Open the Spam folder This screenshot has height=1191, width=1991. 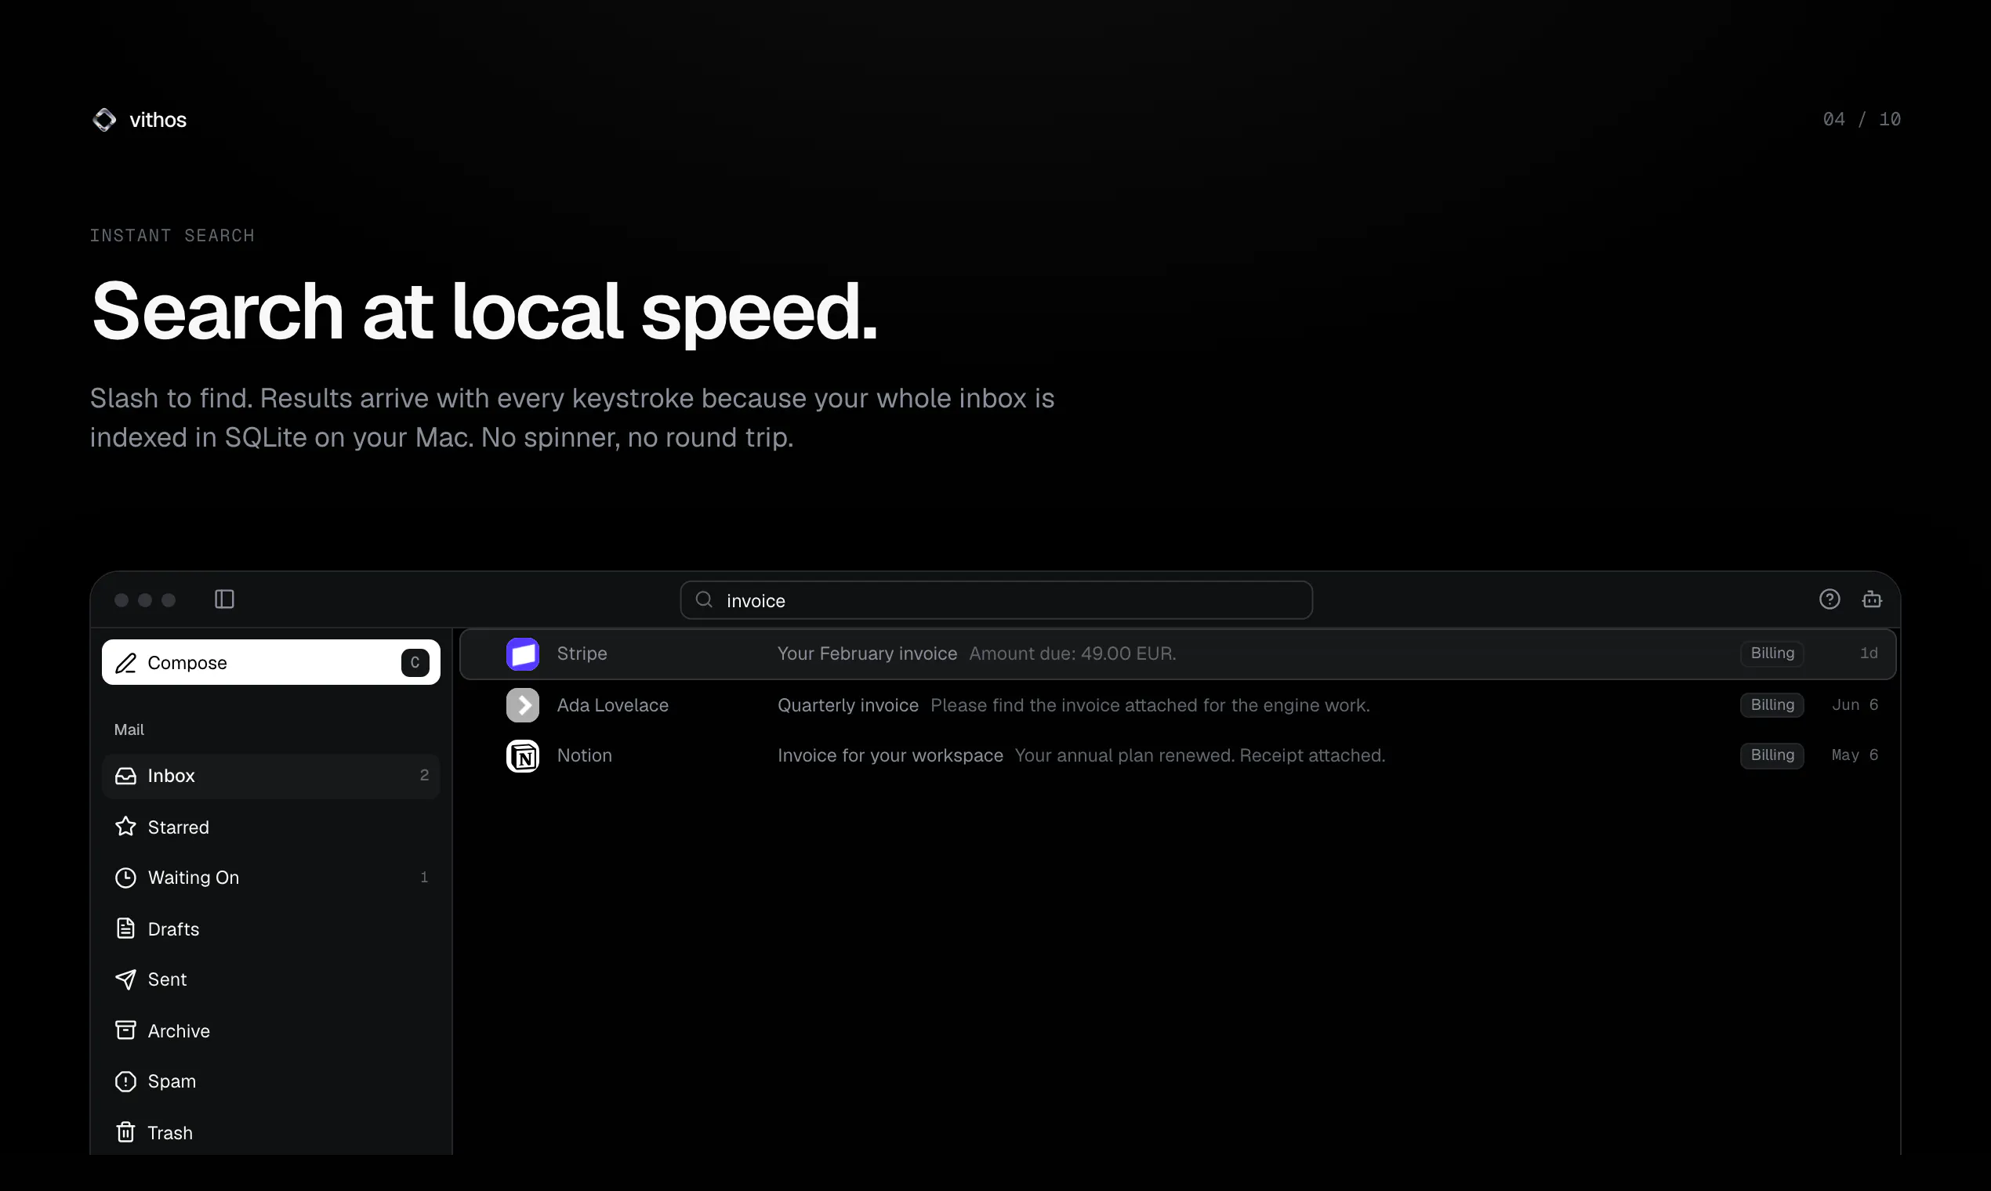click(271, 1082)
